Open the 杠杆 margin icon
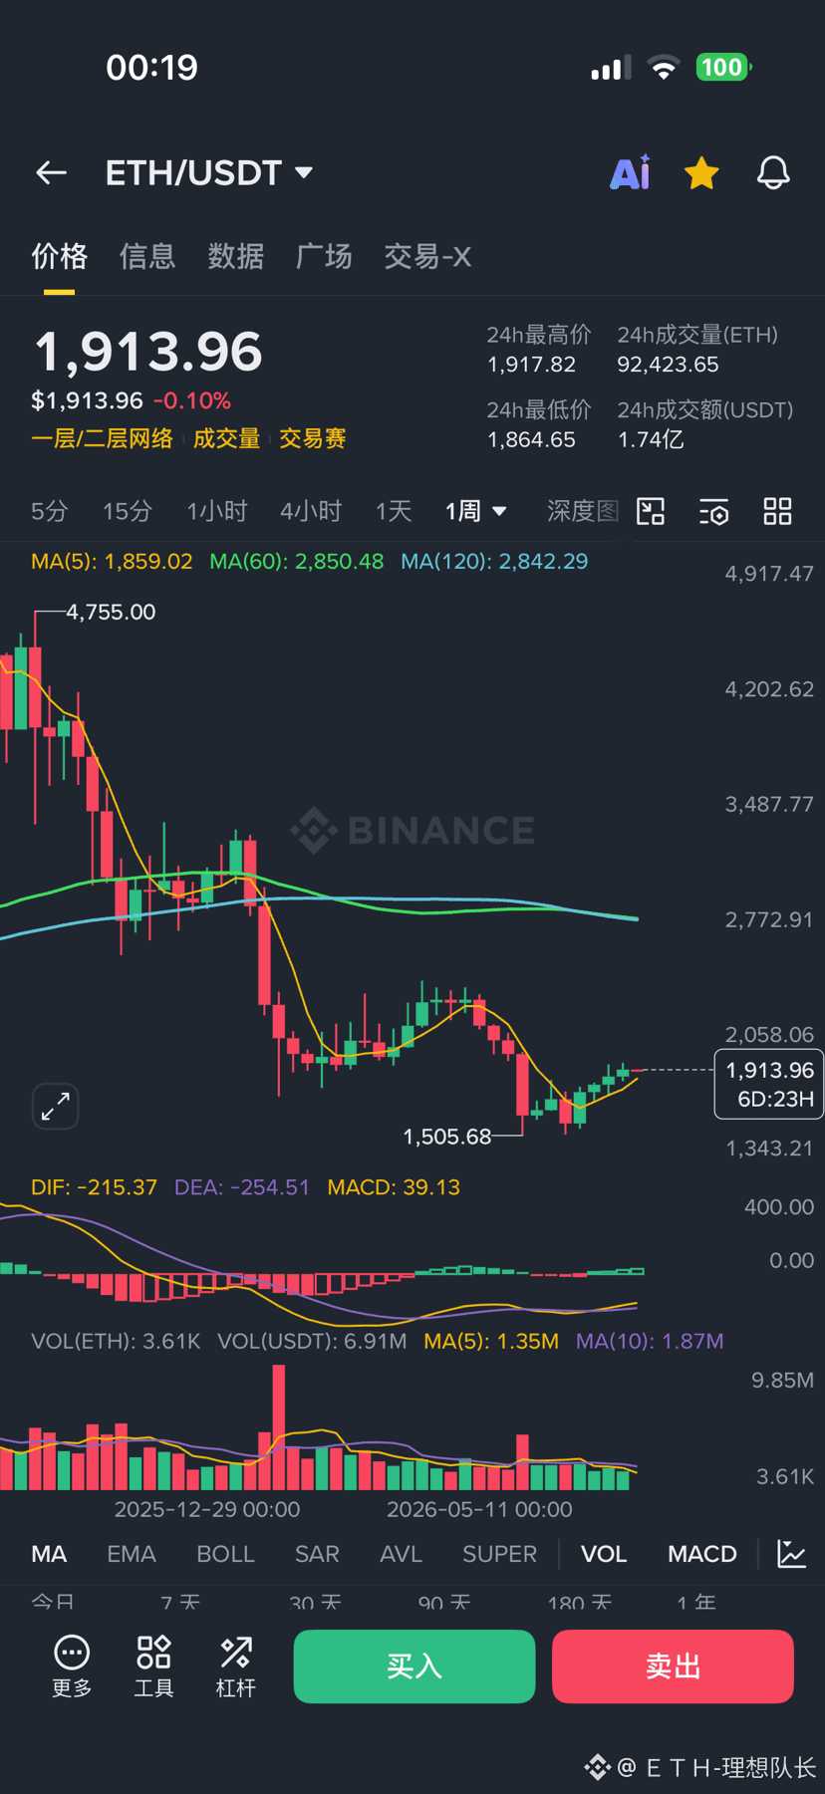This screenshot has width=825, height=1794. click(x=236, y=1666)
